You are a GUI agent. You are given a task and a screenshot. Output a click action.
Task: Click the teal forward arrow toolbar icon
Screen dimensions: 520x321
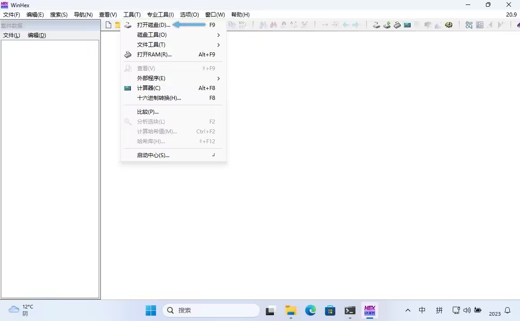click(355, 25)
